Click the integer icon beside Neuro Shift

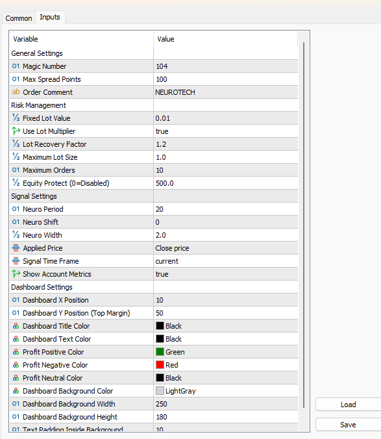[x=16, y=221]
